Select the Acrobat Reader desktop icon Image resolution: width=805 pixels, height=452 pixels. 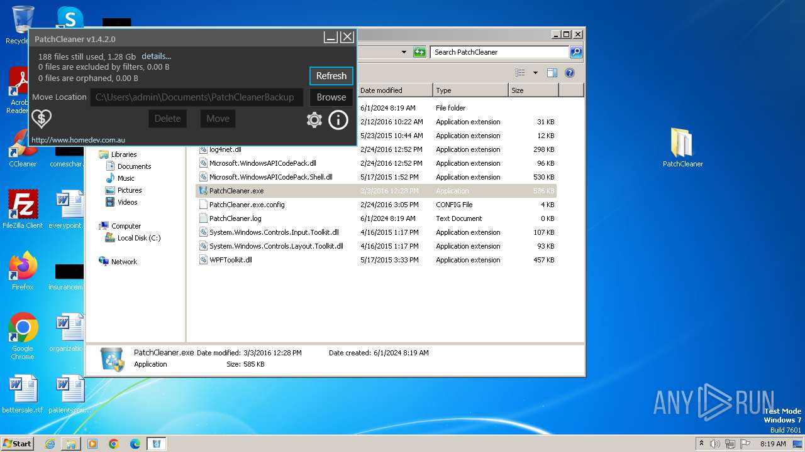click(20, 91)
